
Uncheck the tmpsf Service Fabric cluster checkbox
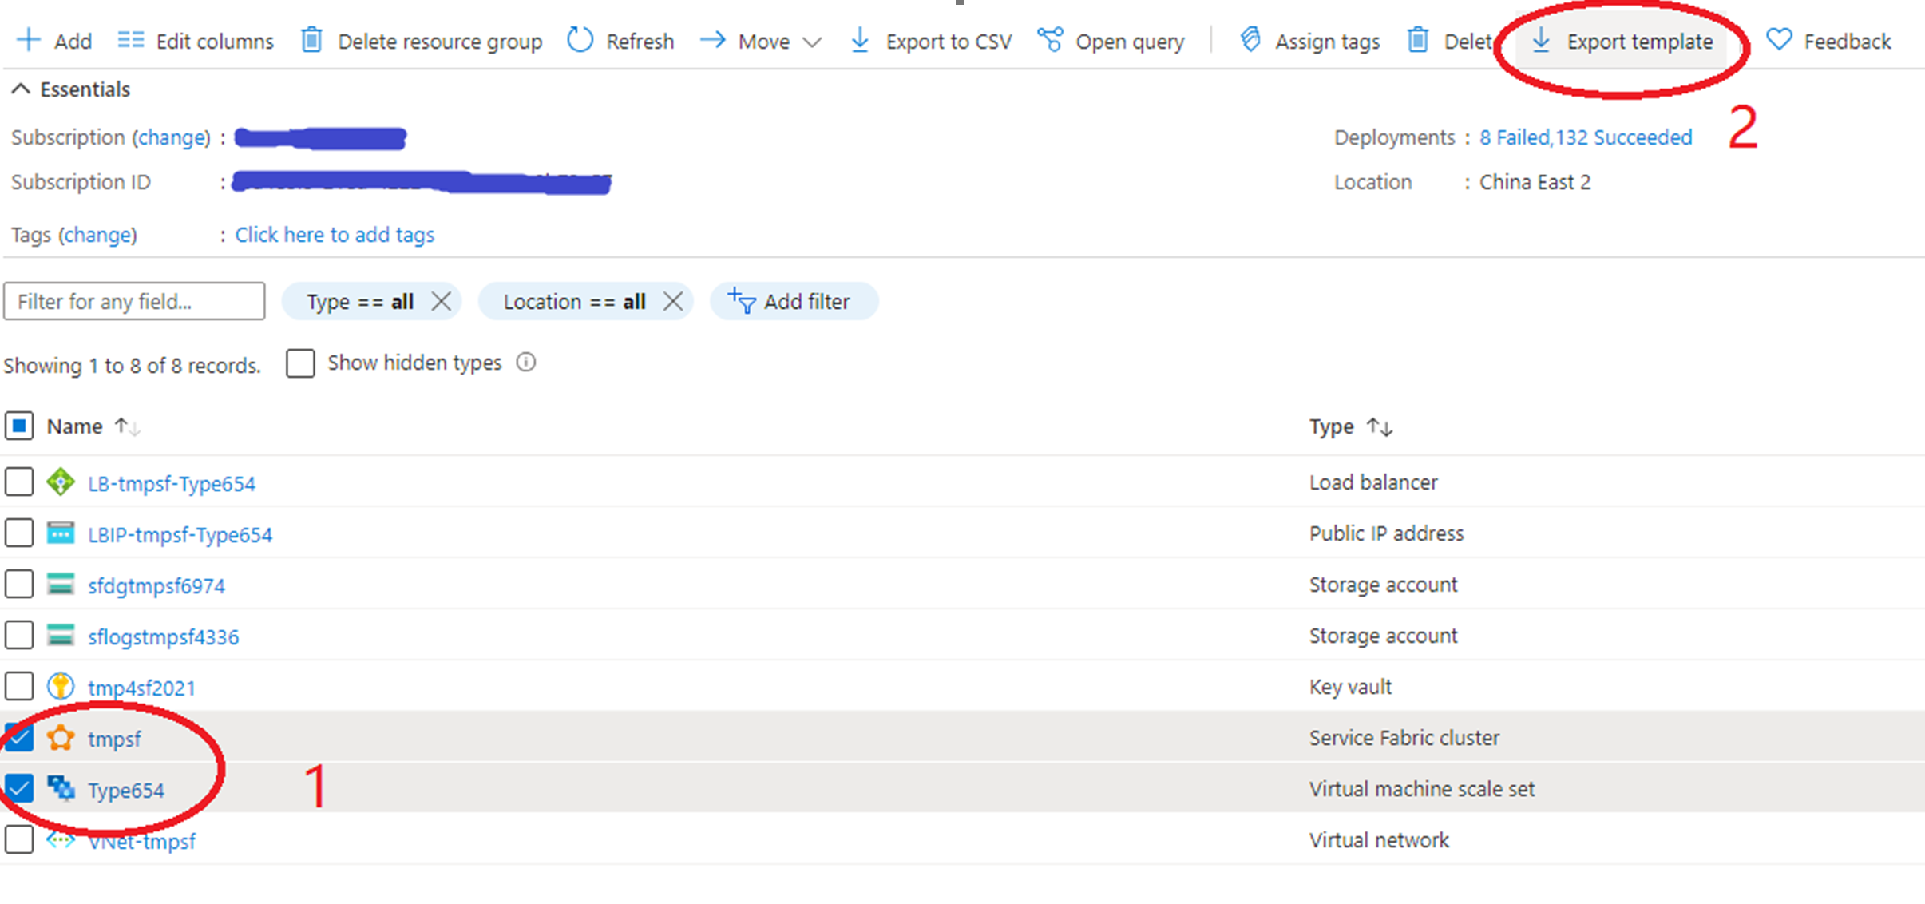pyautogui.click(x=19, y=738)
